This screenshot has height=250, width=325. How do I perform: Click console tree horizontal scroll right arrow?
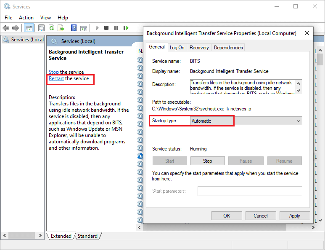pos(40,235)
